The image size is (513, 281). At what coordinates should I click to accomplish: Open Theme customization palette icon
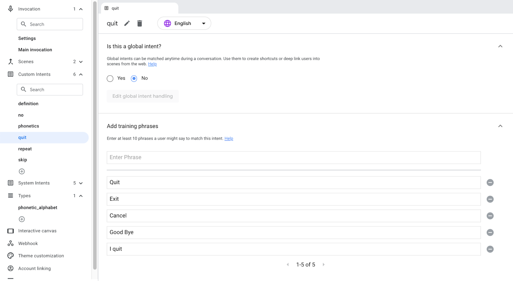click(11, 256)
